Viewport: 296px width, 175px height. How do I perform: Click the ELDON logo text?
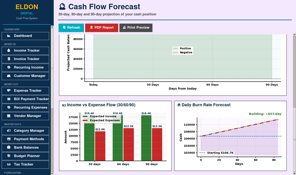27,7
